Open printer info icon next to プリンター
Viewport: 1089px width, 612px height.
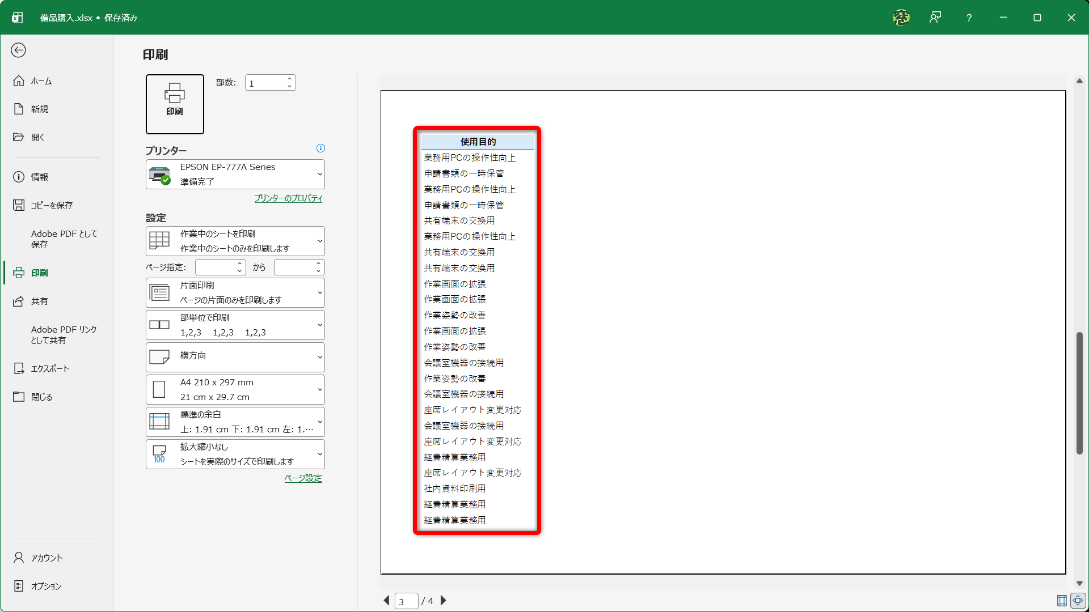[x=320, y=148]
